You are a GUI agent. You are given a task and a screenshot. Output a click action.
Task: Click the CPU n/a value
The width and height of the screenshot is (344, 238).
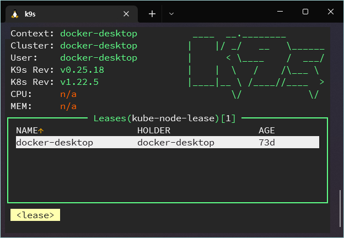click(68, 94)
